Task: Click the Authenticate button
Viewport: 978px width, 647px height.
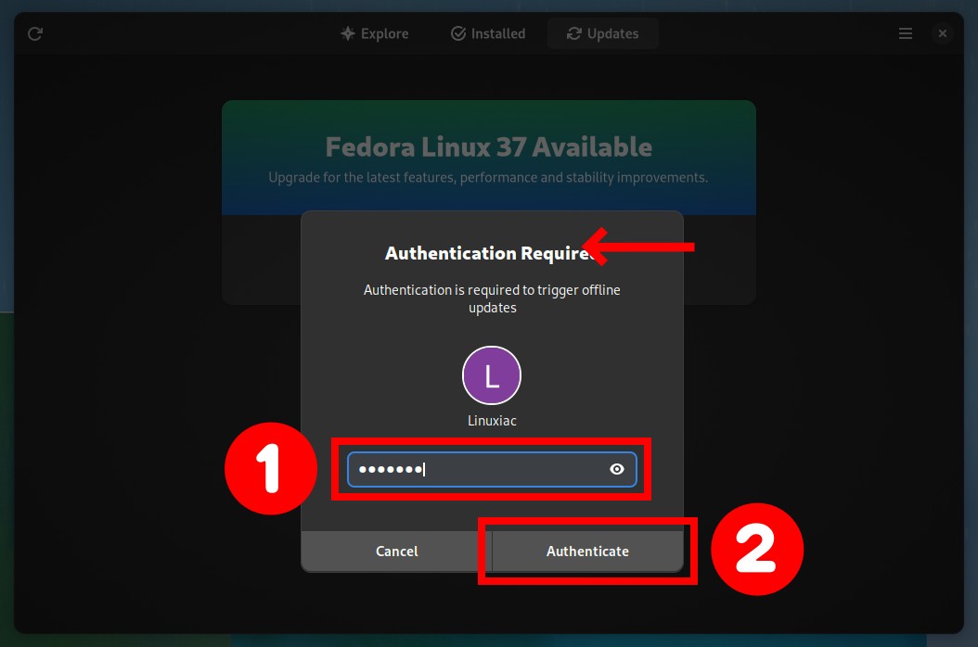Action: tap(587, 551)
